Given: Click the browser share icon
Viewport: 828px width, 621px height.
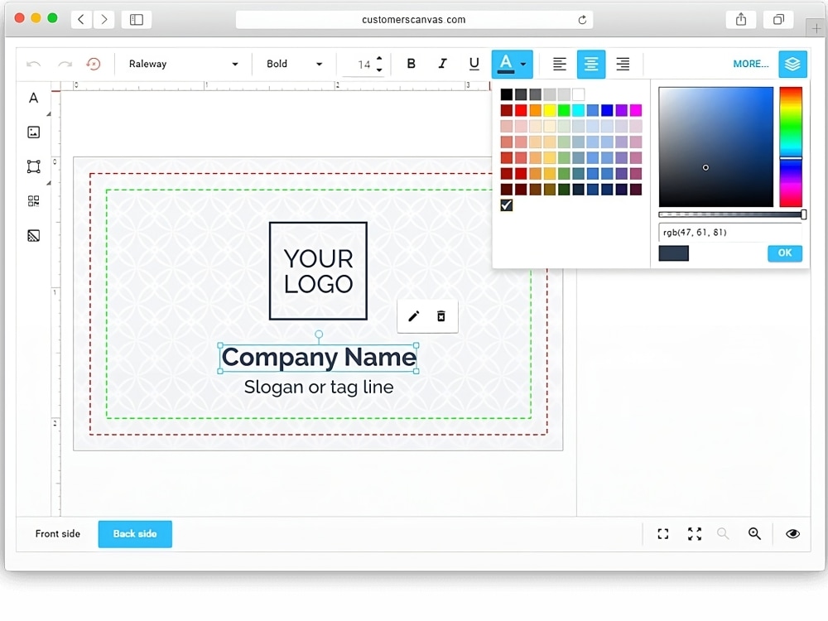Looking at the screenshot, I should [x=741, y=20].
